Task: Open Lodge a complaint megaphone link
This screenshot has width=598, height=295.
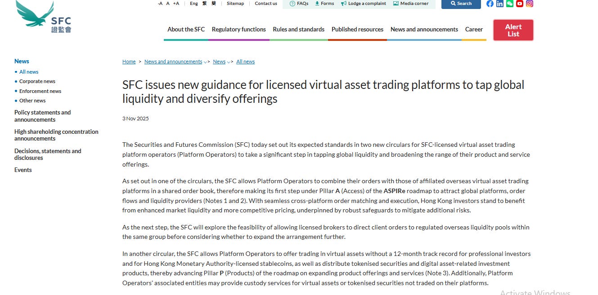Action: [x=364, y=3]
